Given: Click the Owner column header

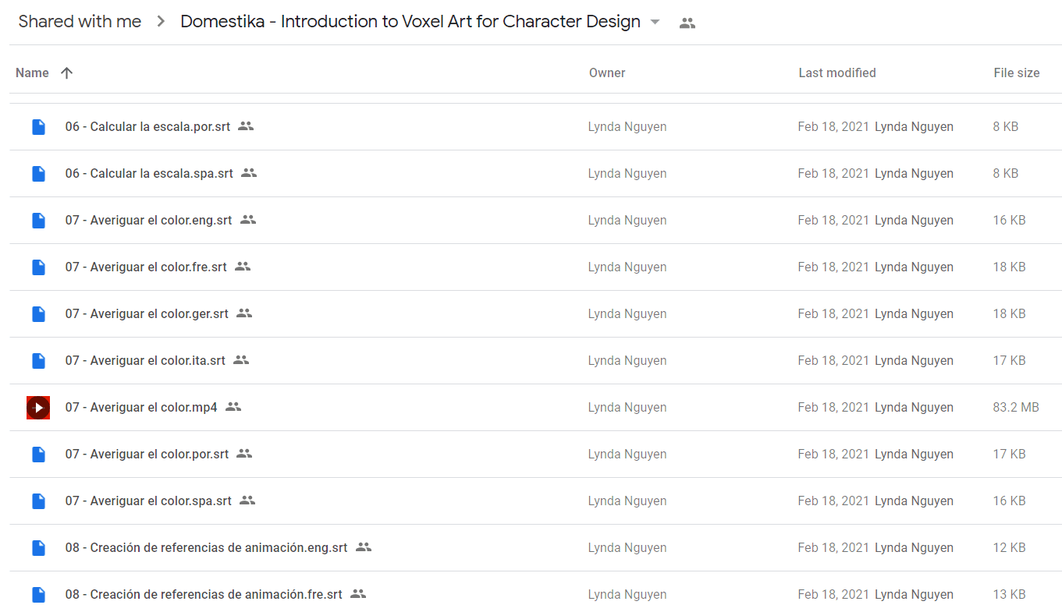Looking at the screenshot, I should pos(607,73).
